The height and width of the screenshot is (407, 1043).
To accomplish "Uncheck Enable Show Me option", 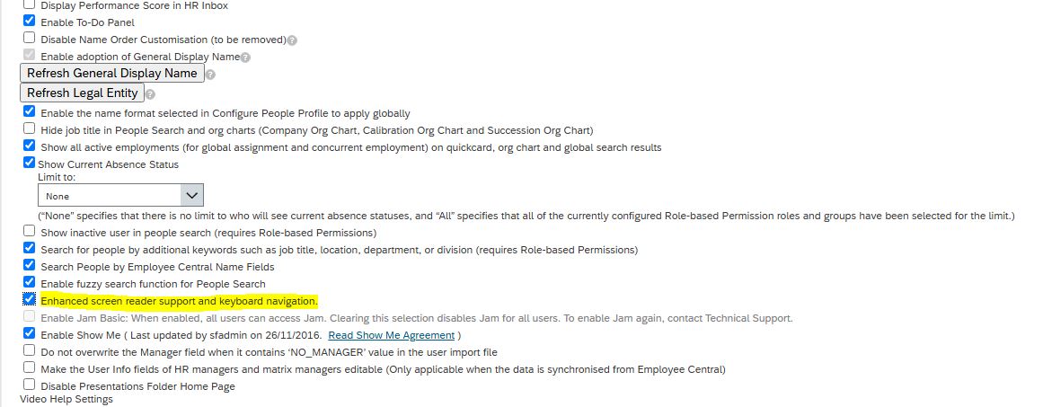I will coord(30,333).
